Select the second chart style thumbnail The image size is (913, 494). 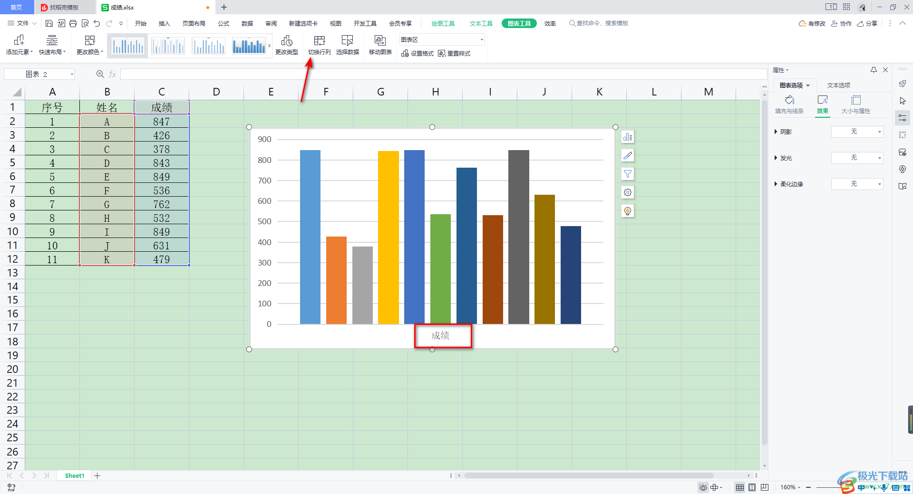pos(168,46)
